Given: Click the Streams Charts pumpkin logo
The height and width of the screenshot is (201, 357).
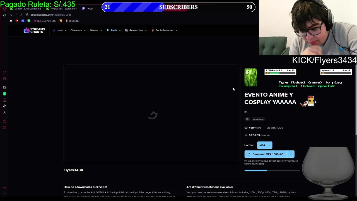Looking at the screenshot, I should 34,30.
